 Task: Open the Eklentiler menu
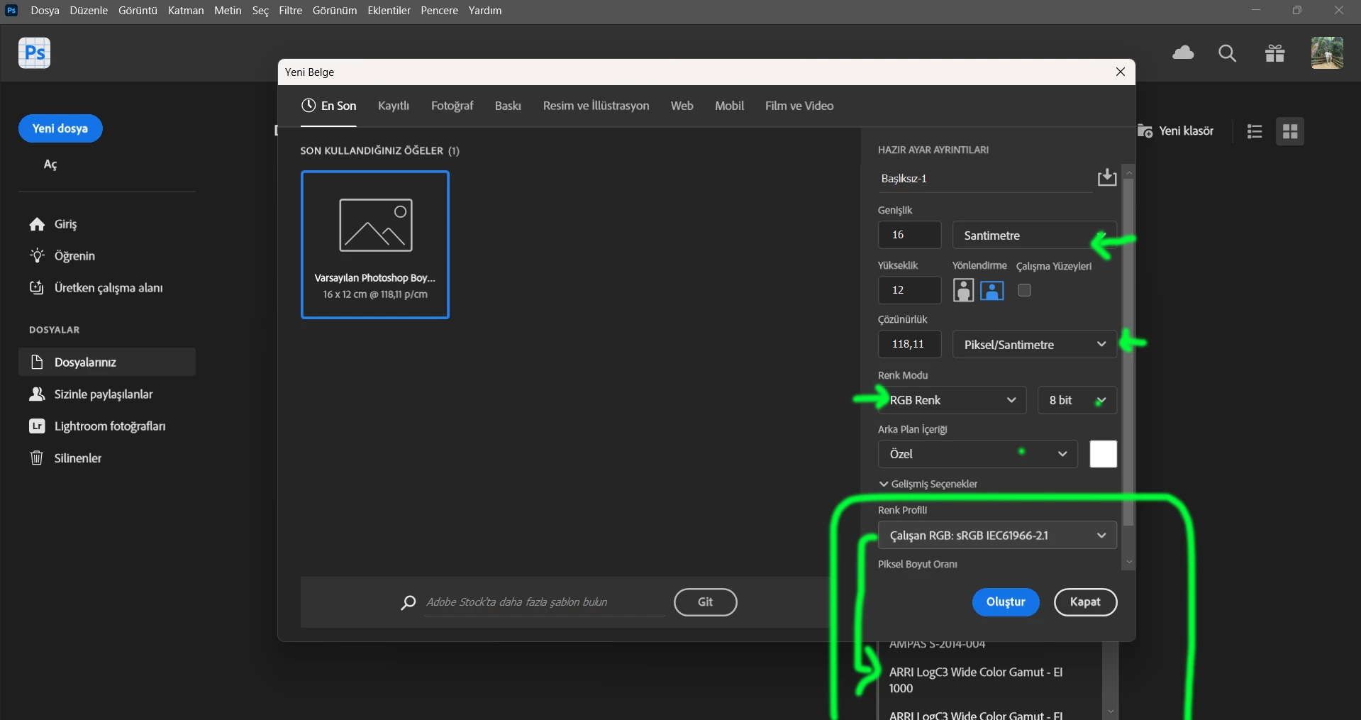[x=389, y=11]
